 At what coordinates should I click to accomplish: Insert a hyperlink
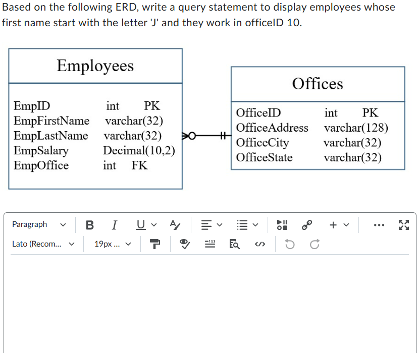[x=307, y=225]
